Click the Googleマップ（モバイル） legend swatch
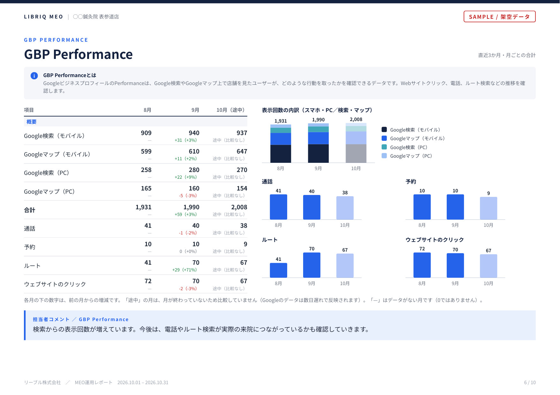 pos(384,138)
